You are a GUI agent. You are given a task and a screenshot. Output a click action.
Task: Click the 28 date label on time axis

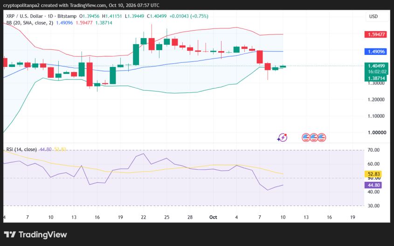coord(190,217)
